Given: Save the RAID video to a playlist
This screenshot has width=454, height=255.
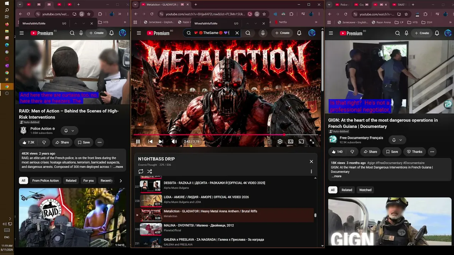Looking at the screenshot, I should point(84,142).
